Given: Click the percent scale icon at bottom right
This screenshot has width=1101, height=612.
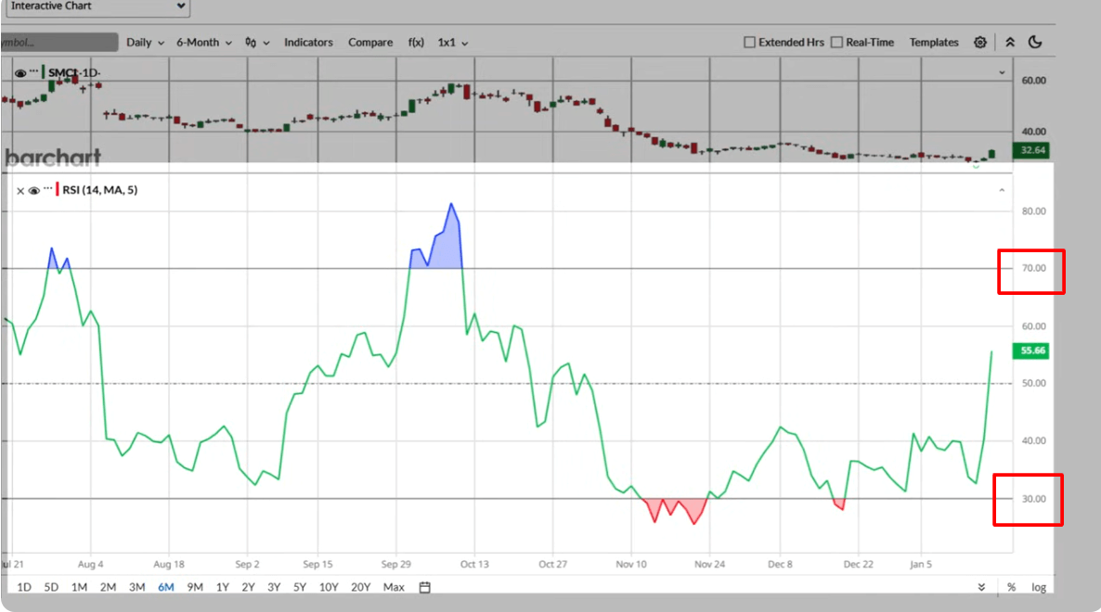Looking at the screenshot, I should [1011, 587].
